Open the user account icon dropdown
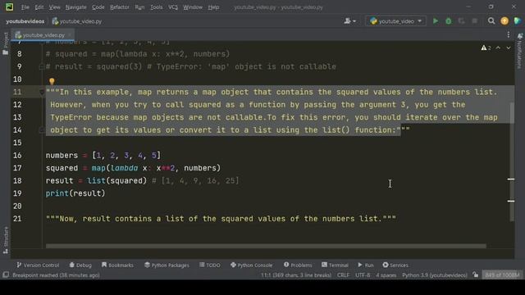This screenshot has height=295, width=525. (x=349, y=21)
